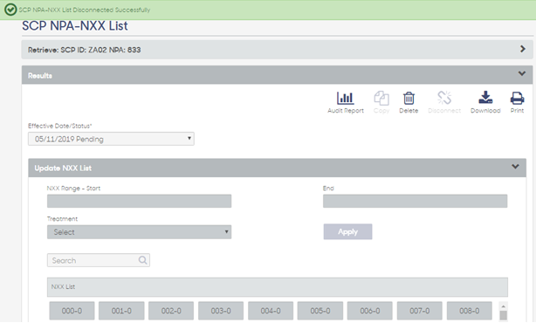Collapse the Update NXX List panel
Image resolution: width=536 pixels, height=323 pixels.
tap(515, 167)
